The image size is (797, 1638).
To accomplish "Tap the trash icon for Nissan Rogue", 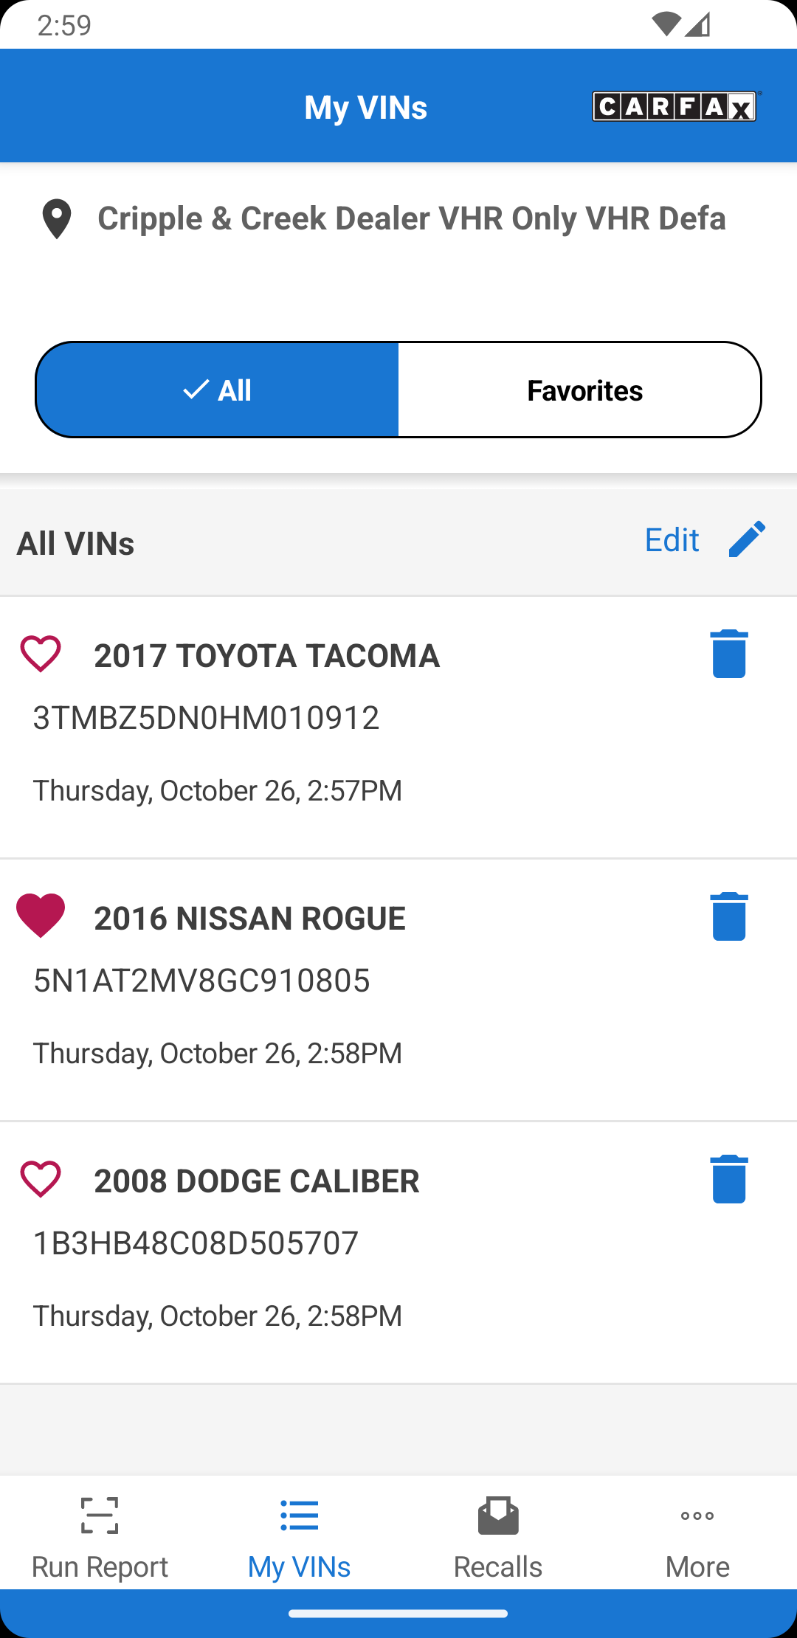I will click(729, 916).
